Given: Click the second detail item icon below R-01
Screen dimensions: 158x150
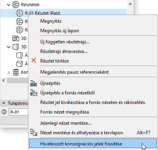Looking at the screenshot, I should [x=20, y=21].
